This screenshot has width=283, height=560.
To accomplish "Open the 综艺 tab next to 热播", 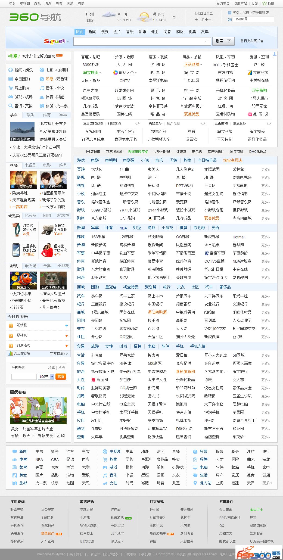I will pyautogui.click(x=63, y=165).
